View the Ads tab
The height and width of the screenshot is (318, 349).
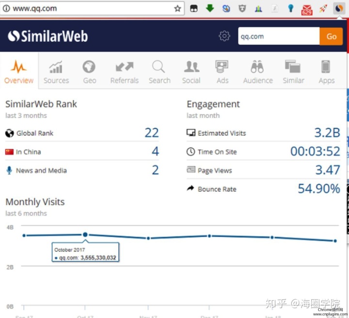tap(222, 72)
